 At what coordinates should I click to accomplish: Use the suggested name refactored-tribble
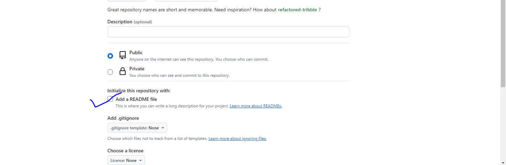297,10
